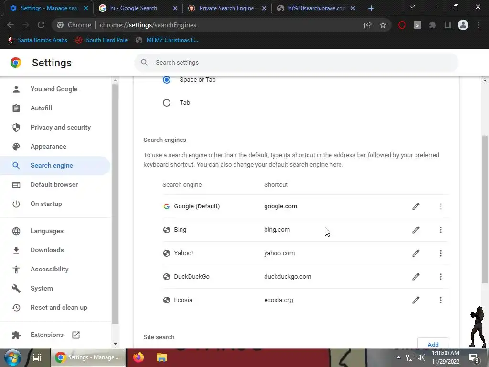Bookmark this page with star icon
Viewport: 489px width, 367px height.
point(383,25)
